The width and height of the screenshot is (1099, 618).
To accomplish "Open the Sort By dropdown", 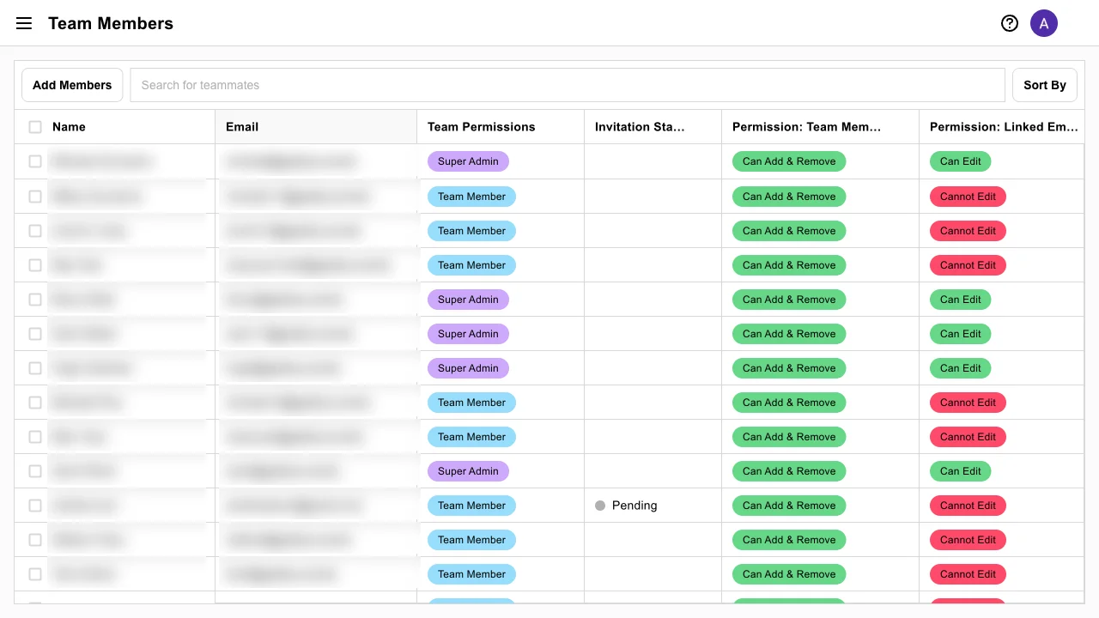I will pyautogui.click(x=1044, y=85).
